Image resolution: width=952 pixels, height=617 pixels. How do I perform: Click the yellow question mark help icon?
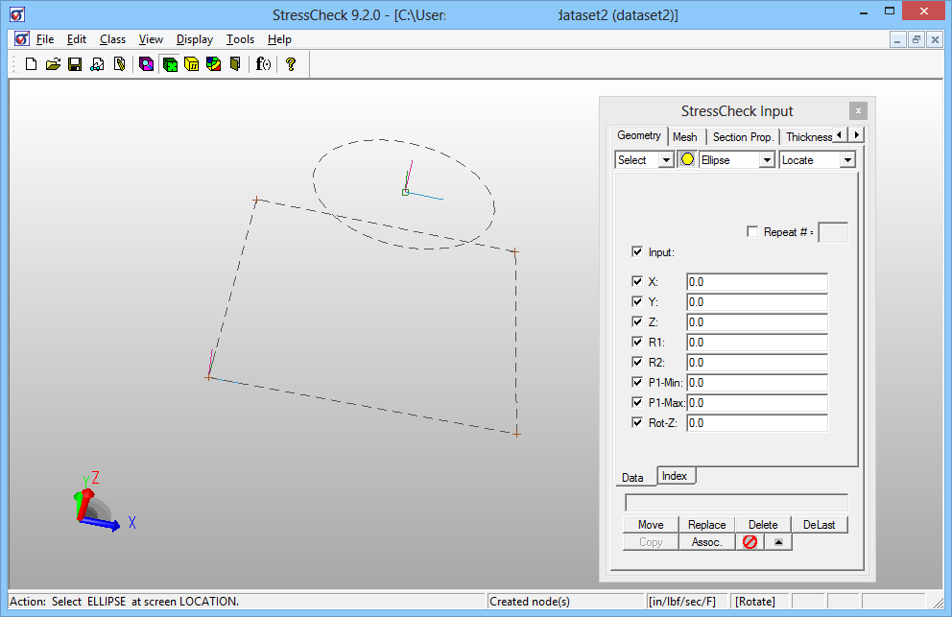pyautogui.click(x=291, y=64)
